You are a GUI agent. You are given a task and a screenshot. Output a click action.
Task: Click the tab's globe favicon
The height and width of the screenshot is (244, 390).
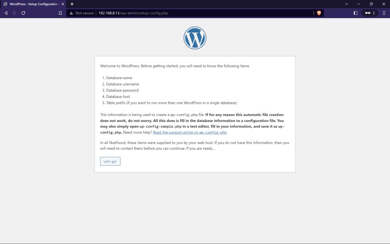[x=5, y=4]
